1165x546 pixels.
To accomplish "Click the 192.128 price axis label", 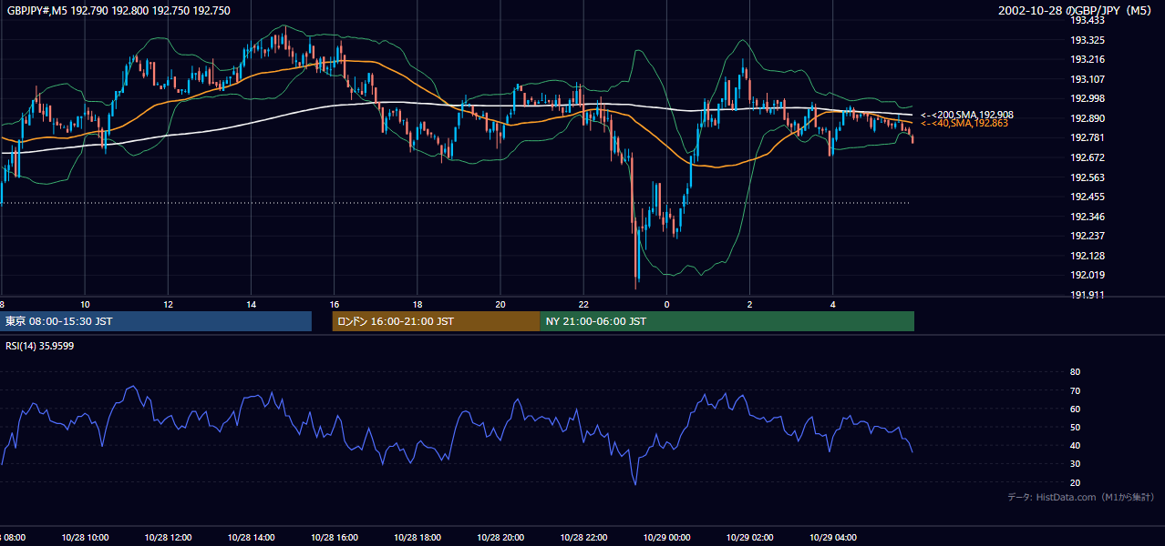I will click(1087, 256).
